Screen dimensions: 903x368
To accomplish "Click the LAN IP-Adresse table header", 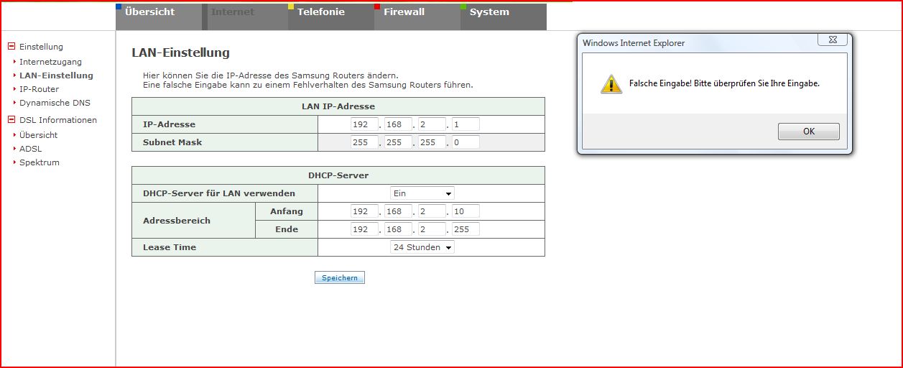I will [338, 106].
